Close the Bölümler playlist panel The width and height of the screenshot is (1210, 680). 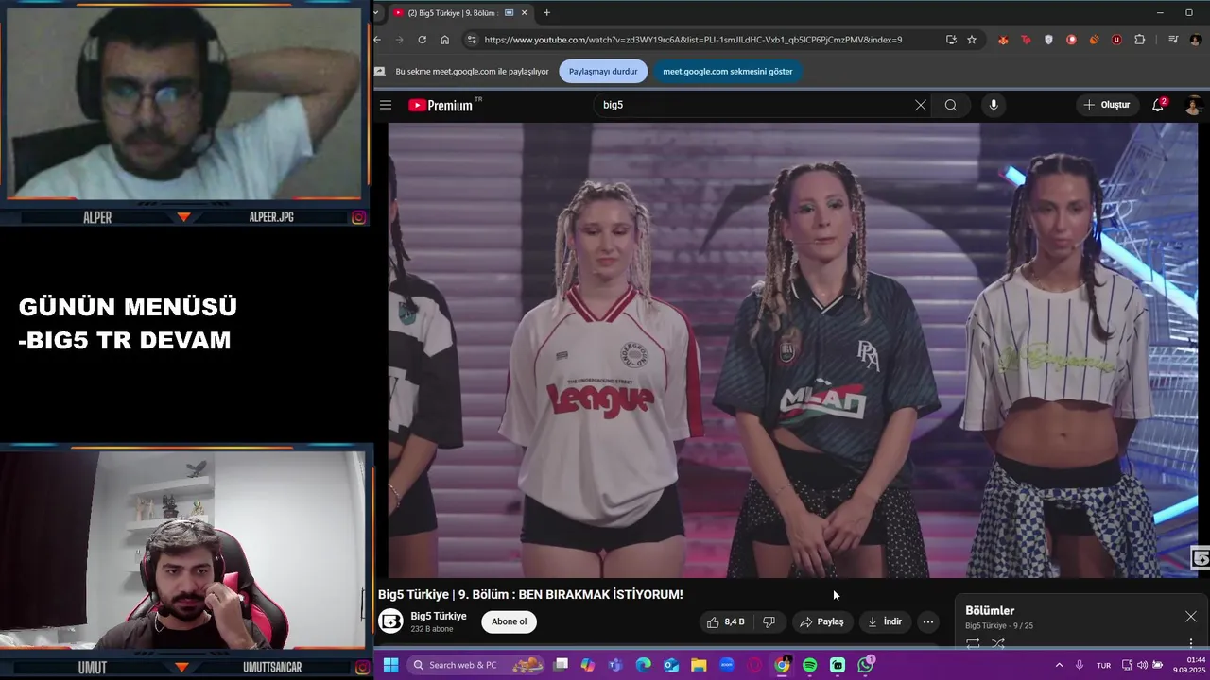tap(1190, 616)
